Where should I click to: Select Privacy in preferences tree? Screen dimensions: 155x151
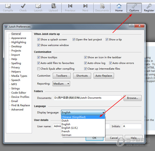(x=16, y=67)
